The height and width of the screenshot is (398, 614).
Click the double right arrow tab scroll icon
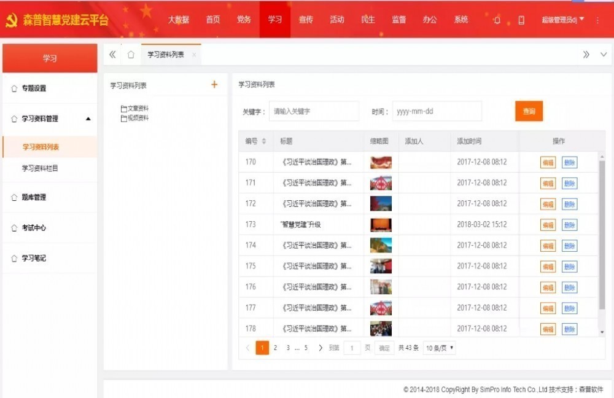[586, 55]
